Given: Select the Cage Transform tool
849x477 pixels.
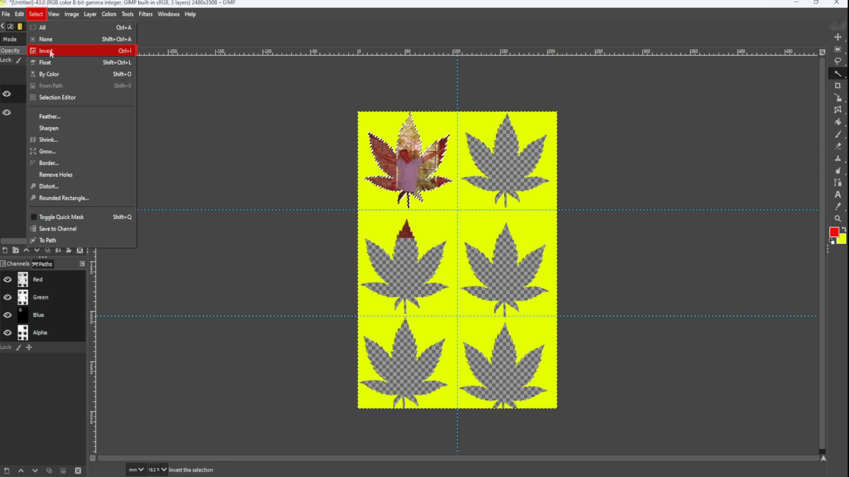Looking at the screenshot, I should (x=838, y=110).
